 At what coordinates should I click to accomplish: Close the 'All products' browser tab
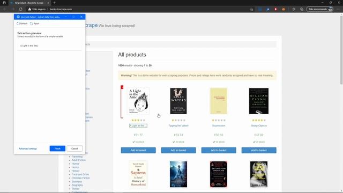click(48, 3)
